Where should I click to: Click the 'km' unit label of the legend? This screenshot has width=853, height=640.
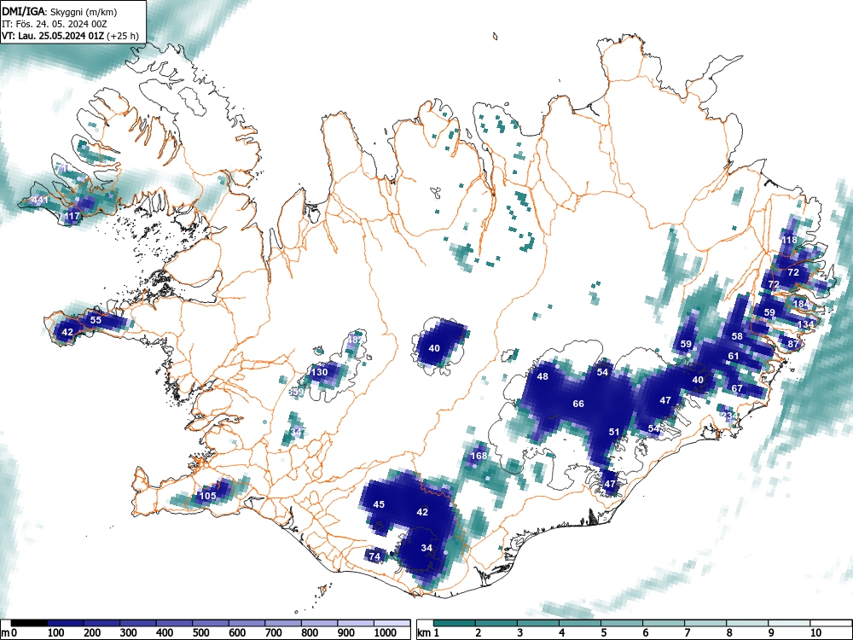click(x=423, y=633)
